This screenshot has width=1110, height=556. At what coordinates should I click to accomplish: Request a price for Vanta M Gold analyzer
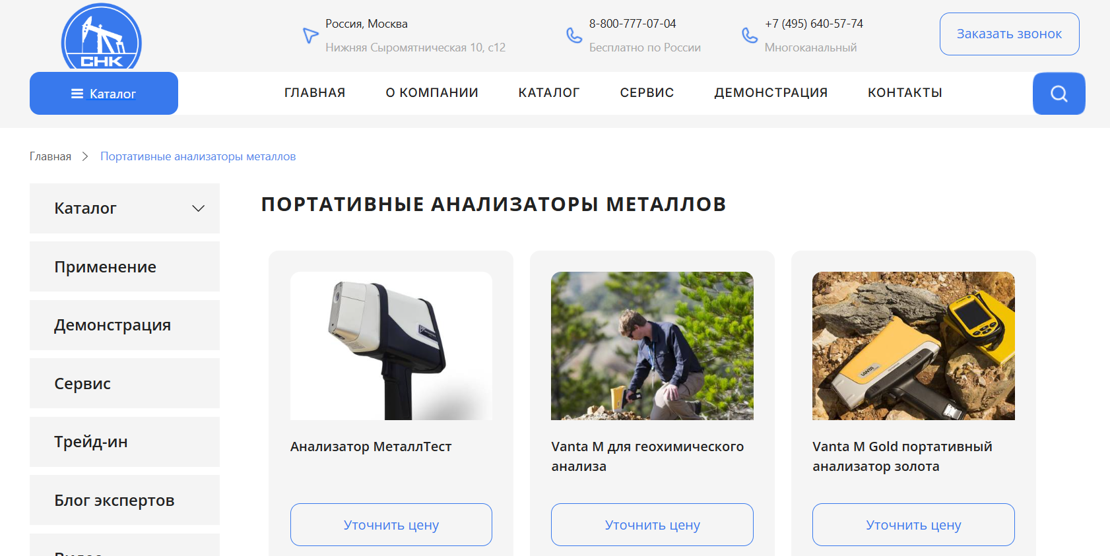[x=913, y=525]
